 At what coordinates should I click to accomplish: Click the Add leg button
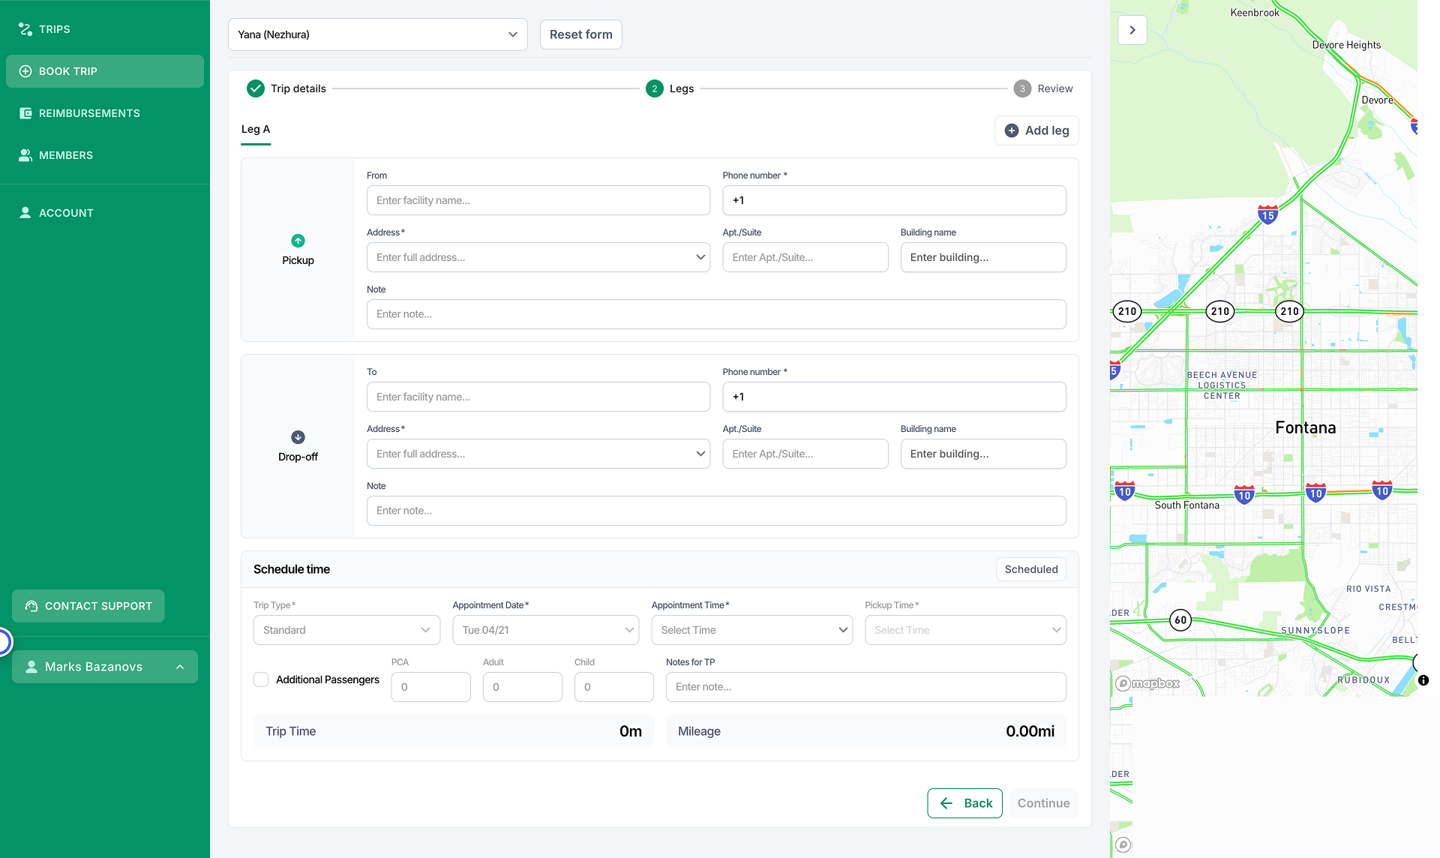[1036, 130]
